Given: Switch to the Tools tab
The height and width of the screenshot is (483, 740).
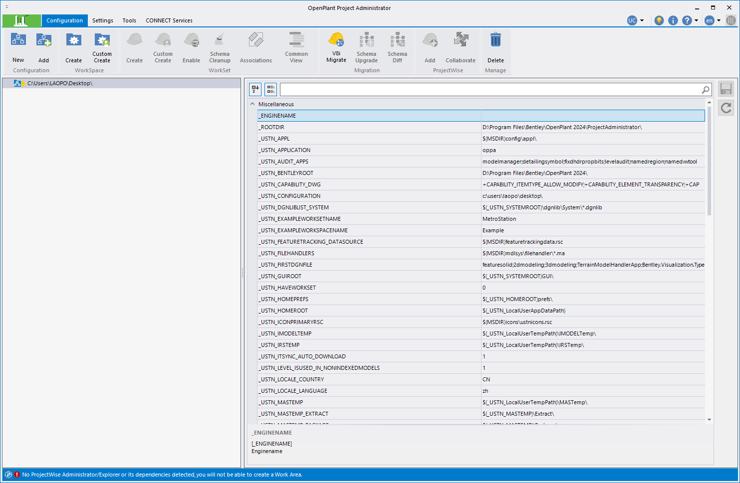Looking at the screenshot, I should pyautogui.click(x=129, y=20).
